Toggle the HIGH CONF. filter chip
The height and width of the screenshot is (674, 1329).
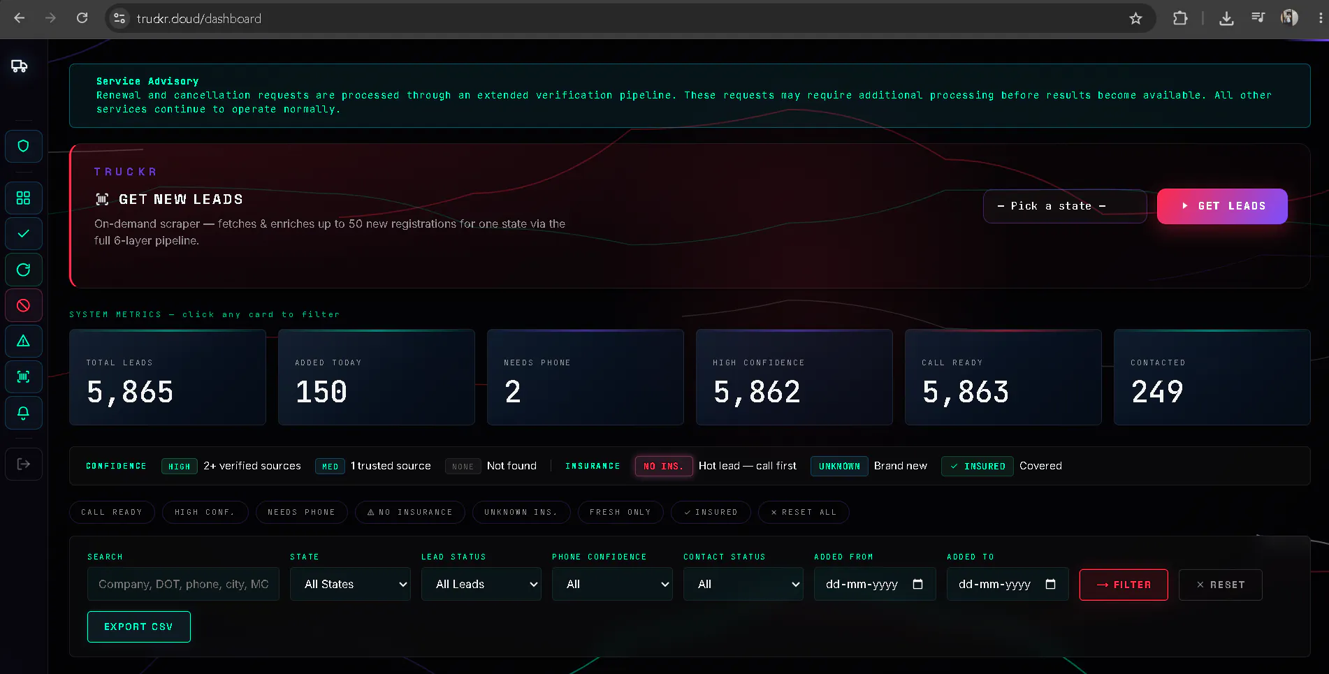[x=205, y=513]
